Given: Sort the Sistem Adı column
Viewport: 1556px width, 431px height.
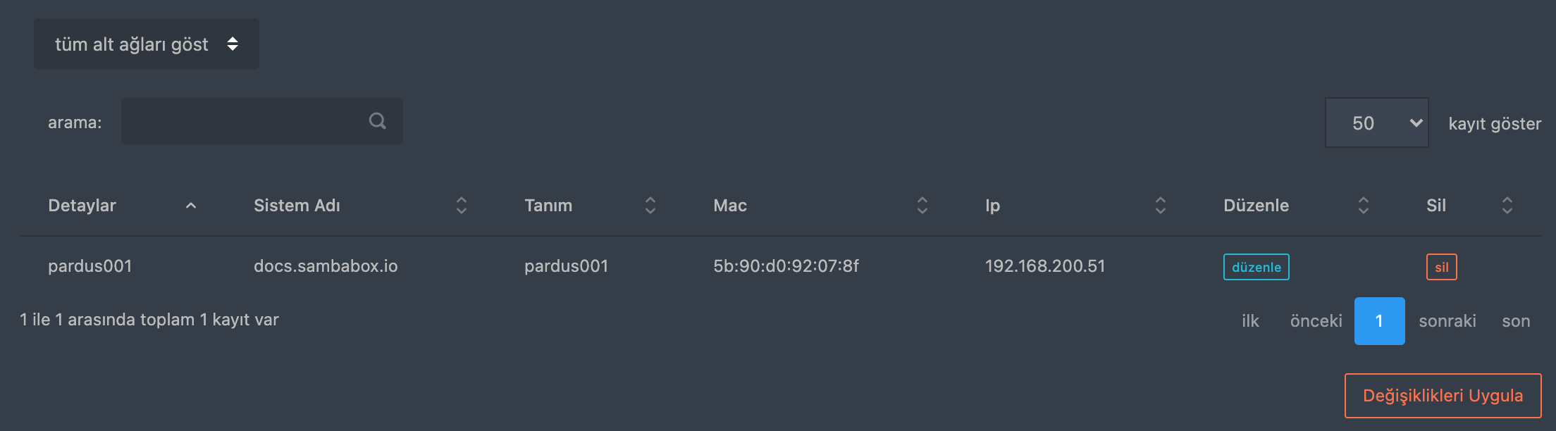Looking at the screenshot, I should (461, 206).
